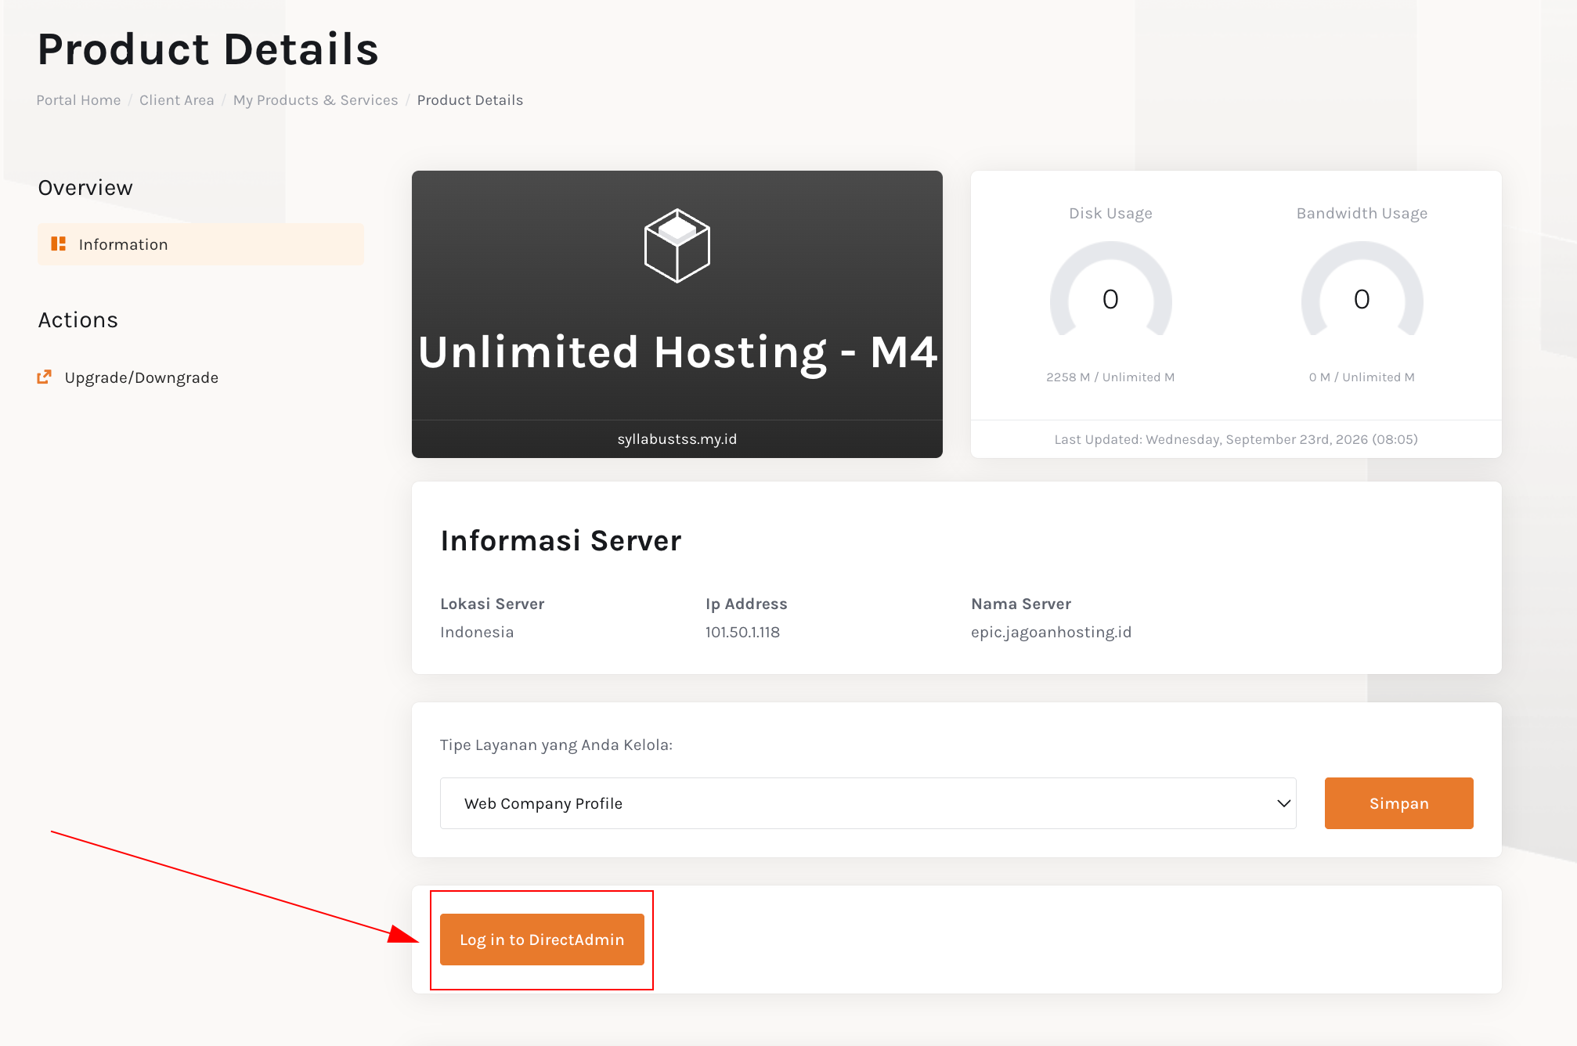
Task: Navigate to My Products & Services breadcrumb
Action: [x=316, y=100]
